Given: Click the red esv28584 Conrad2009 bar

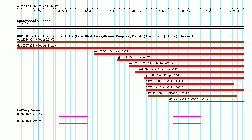Looking at the screenshot, I should point(169,54).
